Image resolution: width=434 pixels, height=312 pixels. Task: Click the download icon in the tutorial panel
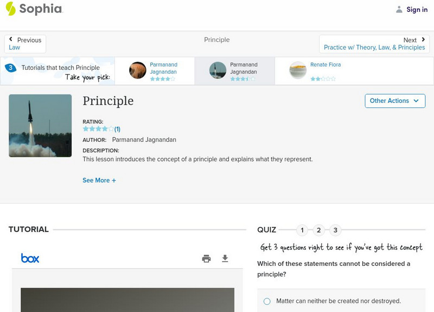point(225,258)
